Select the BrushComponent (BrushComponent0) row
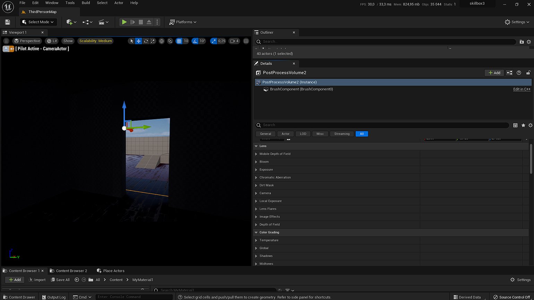Viewport: 534px width, 300px height. pos(393,89)
